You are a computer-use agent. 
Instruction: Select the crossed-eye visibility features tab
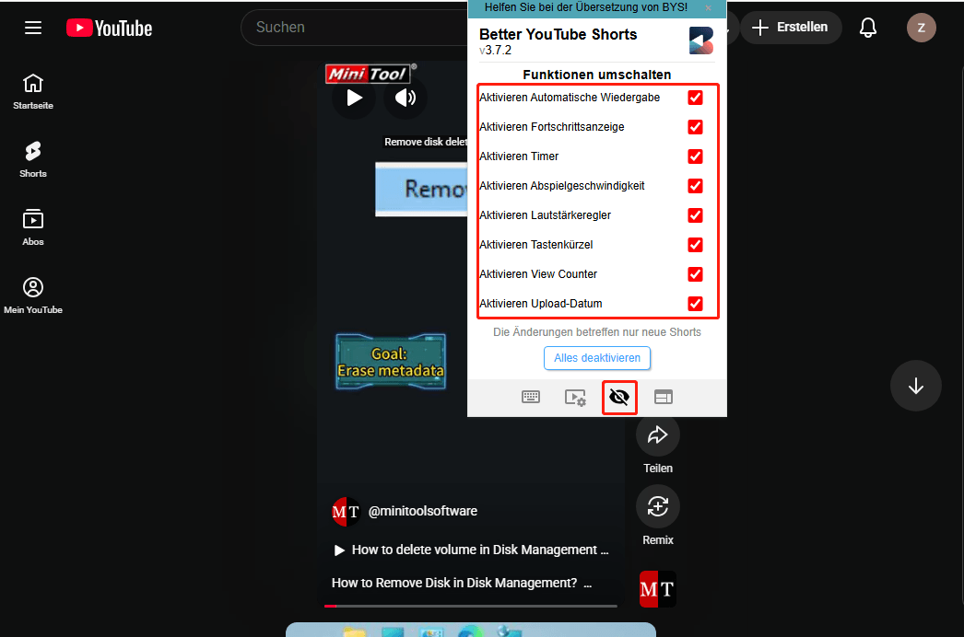point(619,397)
